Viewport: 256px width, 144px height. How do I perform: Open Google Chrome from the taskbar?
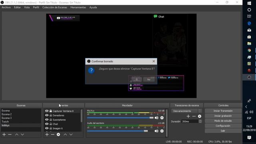click(249, 50)
